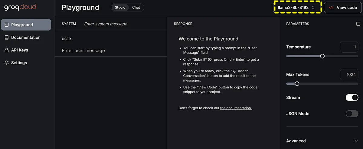Click the PARAMETERS panel header text
The height and width of the screenshot is (149, 363).
298,24
